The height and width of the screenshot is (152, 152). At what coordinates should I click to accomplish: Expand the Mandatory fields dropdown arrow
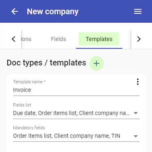[136, 136]
